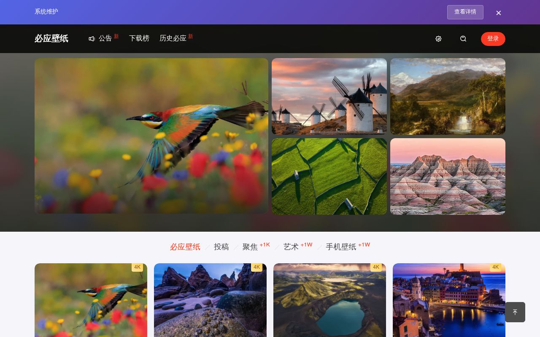Click the 系统维护 banner text
This screenshot has height=337, width=540.
pyautogui.click(x=46, y=12)
